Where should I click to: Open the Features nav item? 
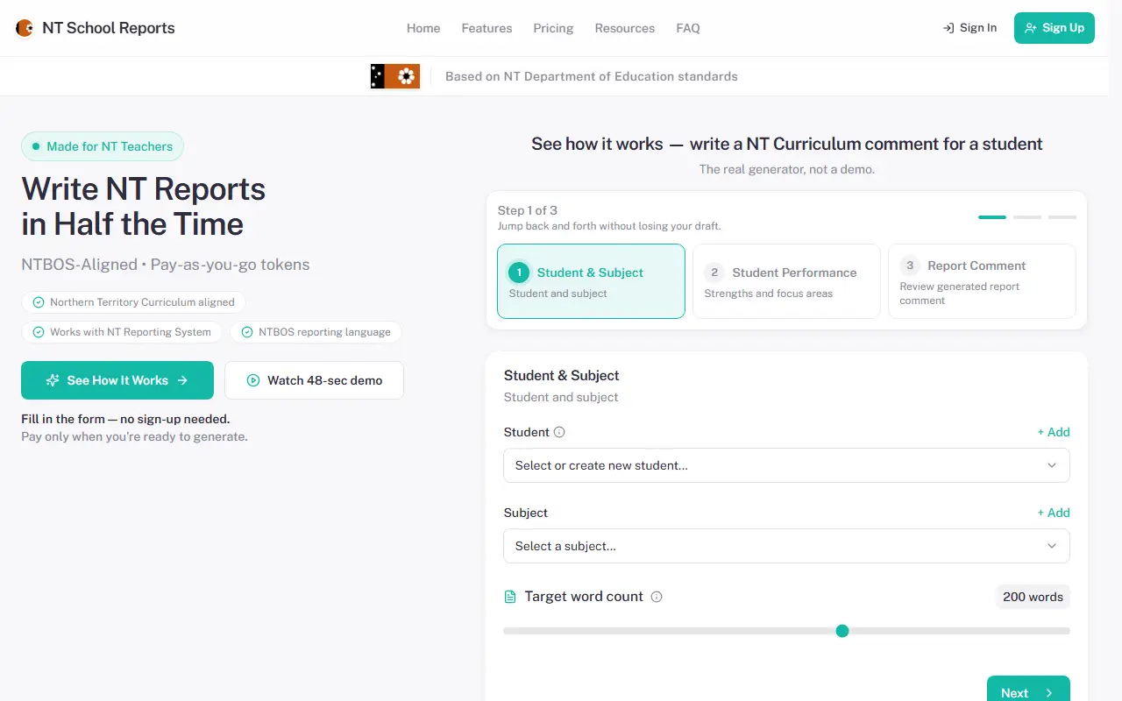coord(486,28)
